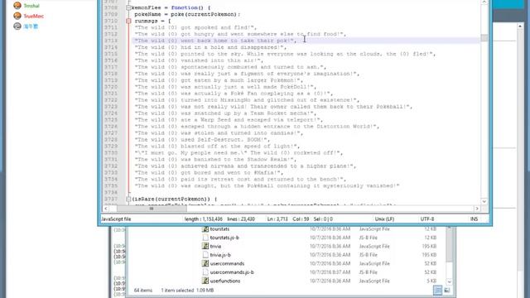Click the Unix (LF) status bar entry
Image resolution: width=530 pixels, height=298 pixels.
(384, 219)
